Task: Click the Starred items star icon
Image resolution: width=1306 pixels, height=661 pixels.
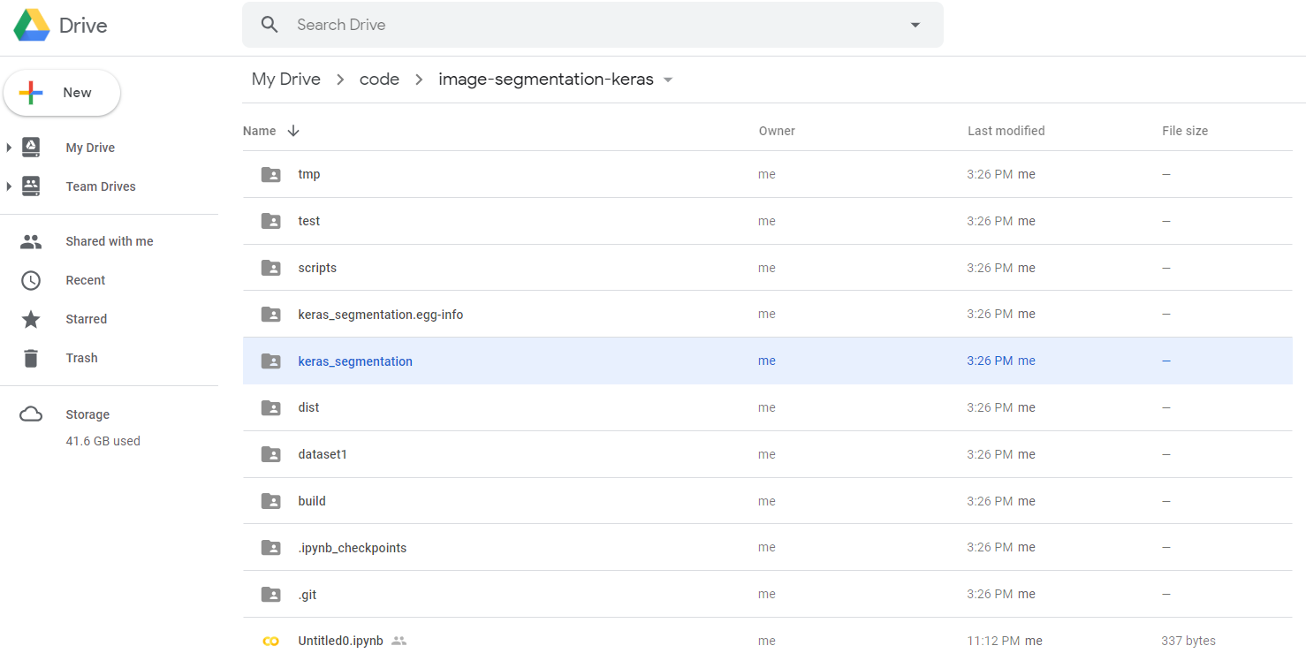Action: pyautogui.click(x=31, y=319)
